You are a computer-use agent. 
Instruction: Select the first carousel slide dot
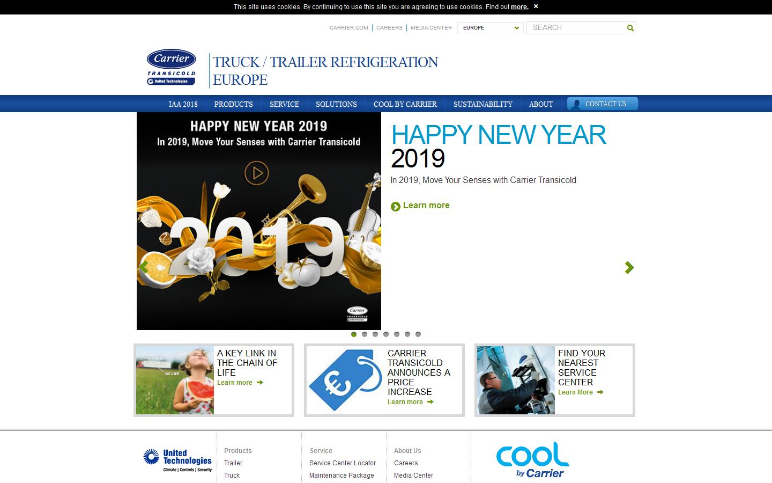click(354, 334)
